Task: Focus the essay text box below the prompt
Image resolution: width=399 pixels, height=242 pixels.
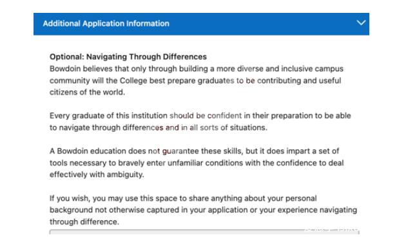Action: 204,232
